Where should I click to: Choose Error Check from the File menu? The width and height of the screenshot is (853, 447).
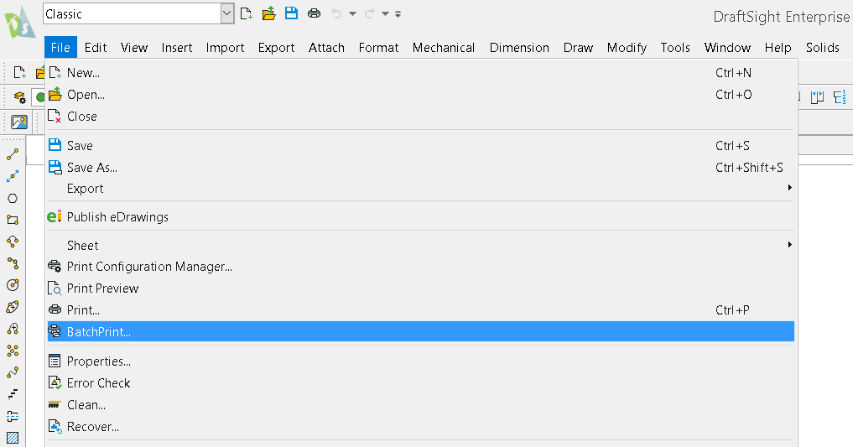(x=420, y=382)
